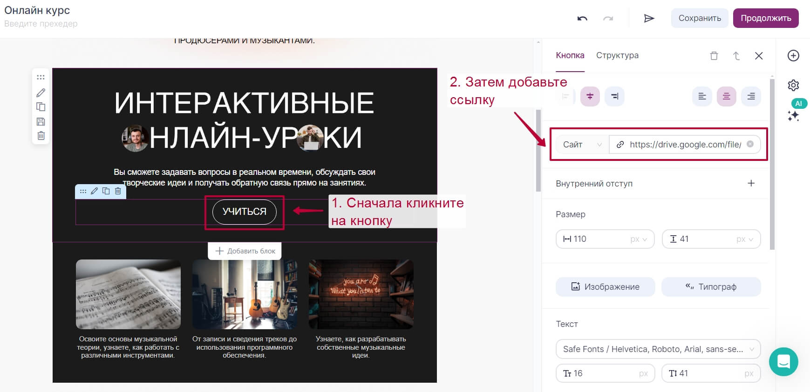The width and height of the screenshot is (810, 392).
Task: Open the Сайт link type dropdown
Action: click(x=582, y=145)
